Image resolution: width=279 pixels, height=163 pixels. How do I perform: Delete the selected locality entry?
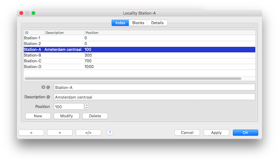point(95,116)
